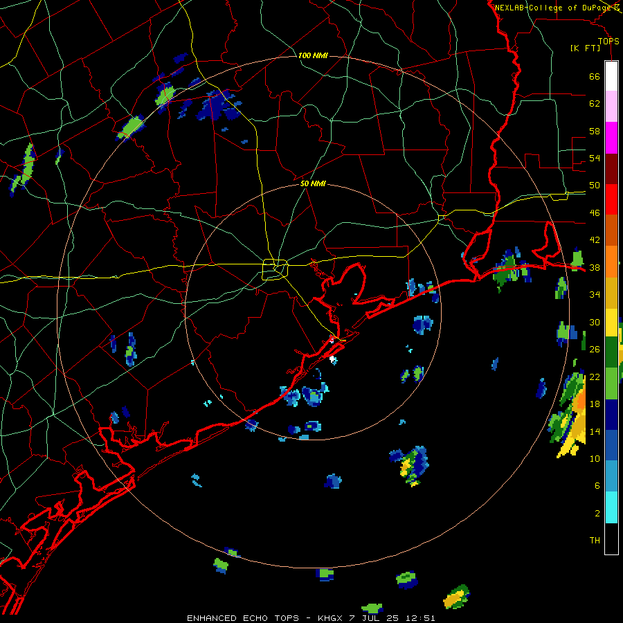Viewport: 623px width, 623px height.
Task: Click the cyan swatch near the legend bottom
Action: (x=611, y=507)
